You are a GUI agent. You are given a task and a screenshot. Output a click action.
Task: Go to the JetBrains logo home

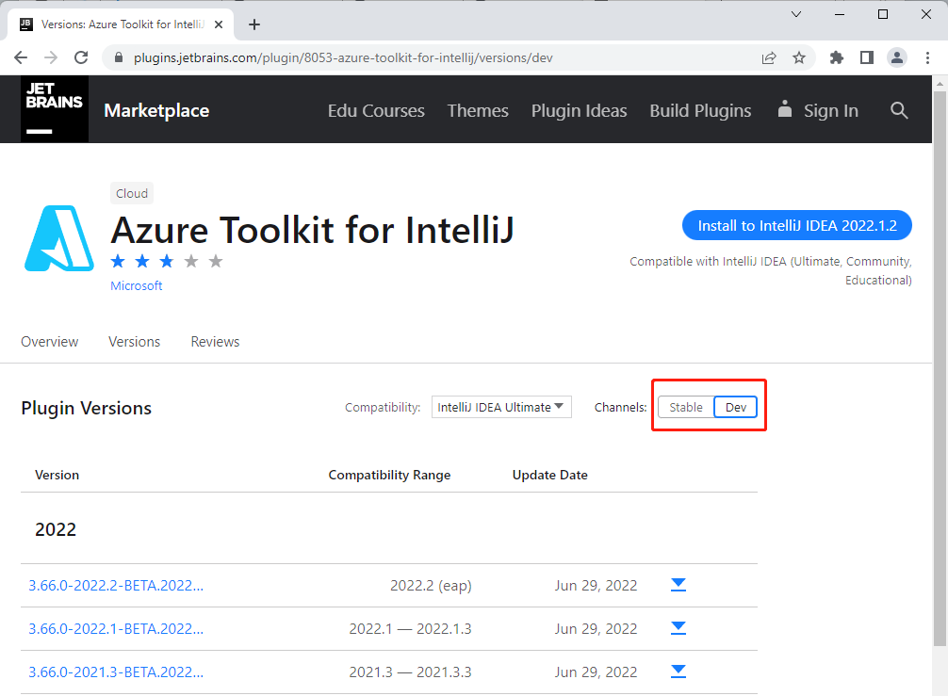(x=55, y=108)
